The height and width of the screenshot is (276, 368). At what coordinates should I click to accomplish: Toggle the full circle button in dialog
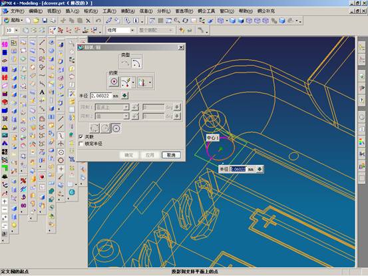point(116,128)
